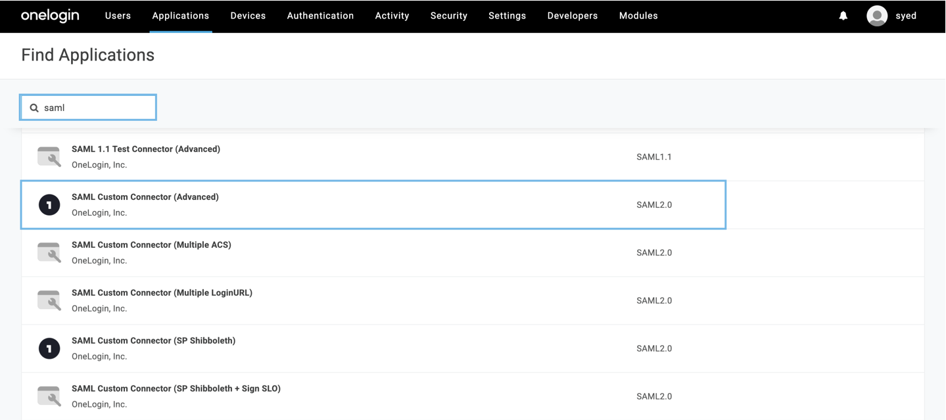The height and width of the screenshot is (420, 946).
Task: Open the Applications menu
Action: point(180,16)
